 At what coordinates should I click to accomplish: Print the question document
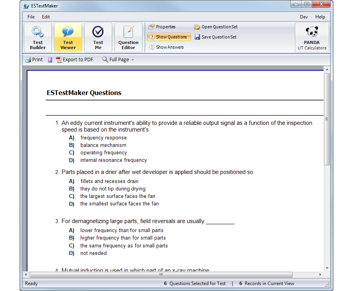tap(34, 60)
